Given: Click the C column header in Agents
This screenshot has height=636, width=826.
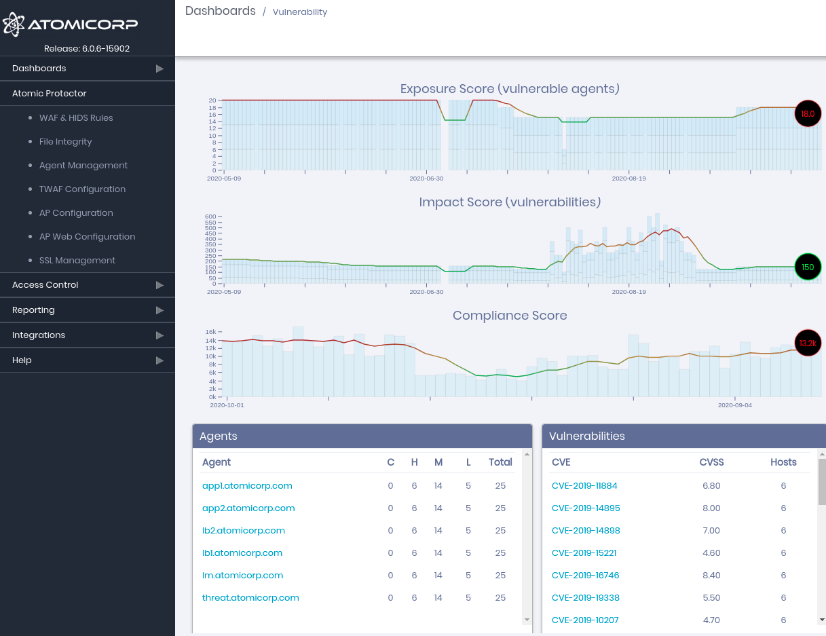Looking at the screenshot, I should click(x=391, y=462).
